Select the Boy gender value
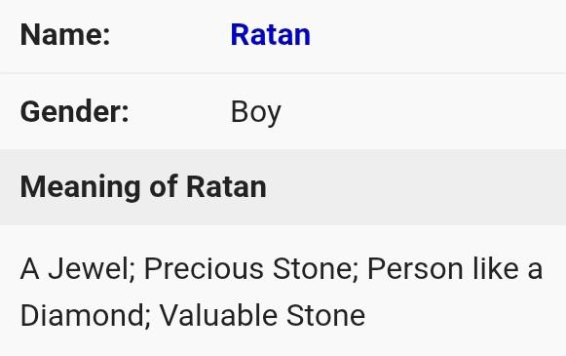Image resolution: width=566 pixels, height=356 pixels. point(256,113)
